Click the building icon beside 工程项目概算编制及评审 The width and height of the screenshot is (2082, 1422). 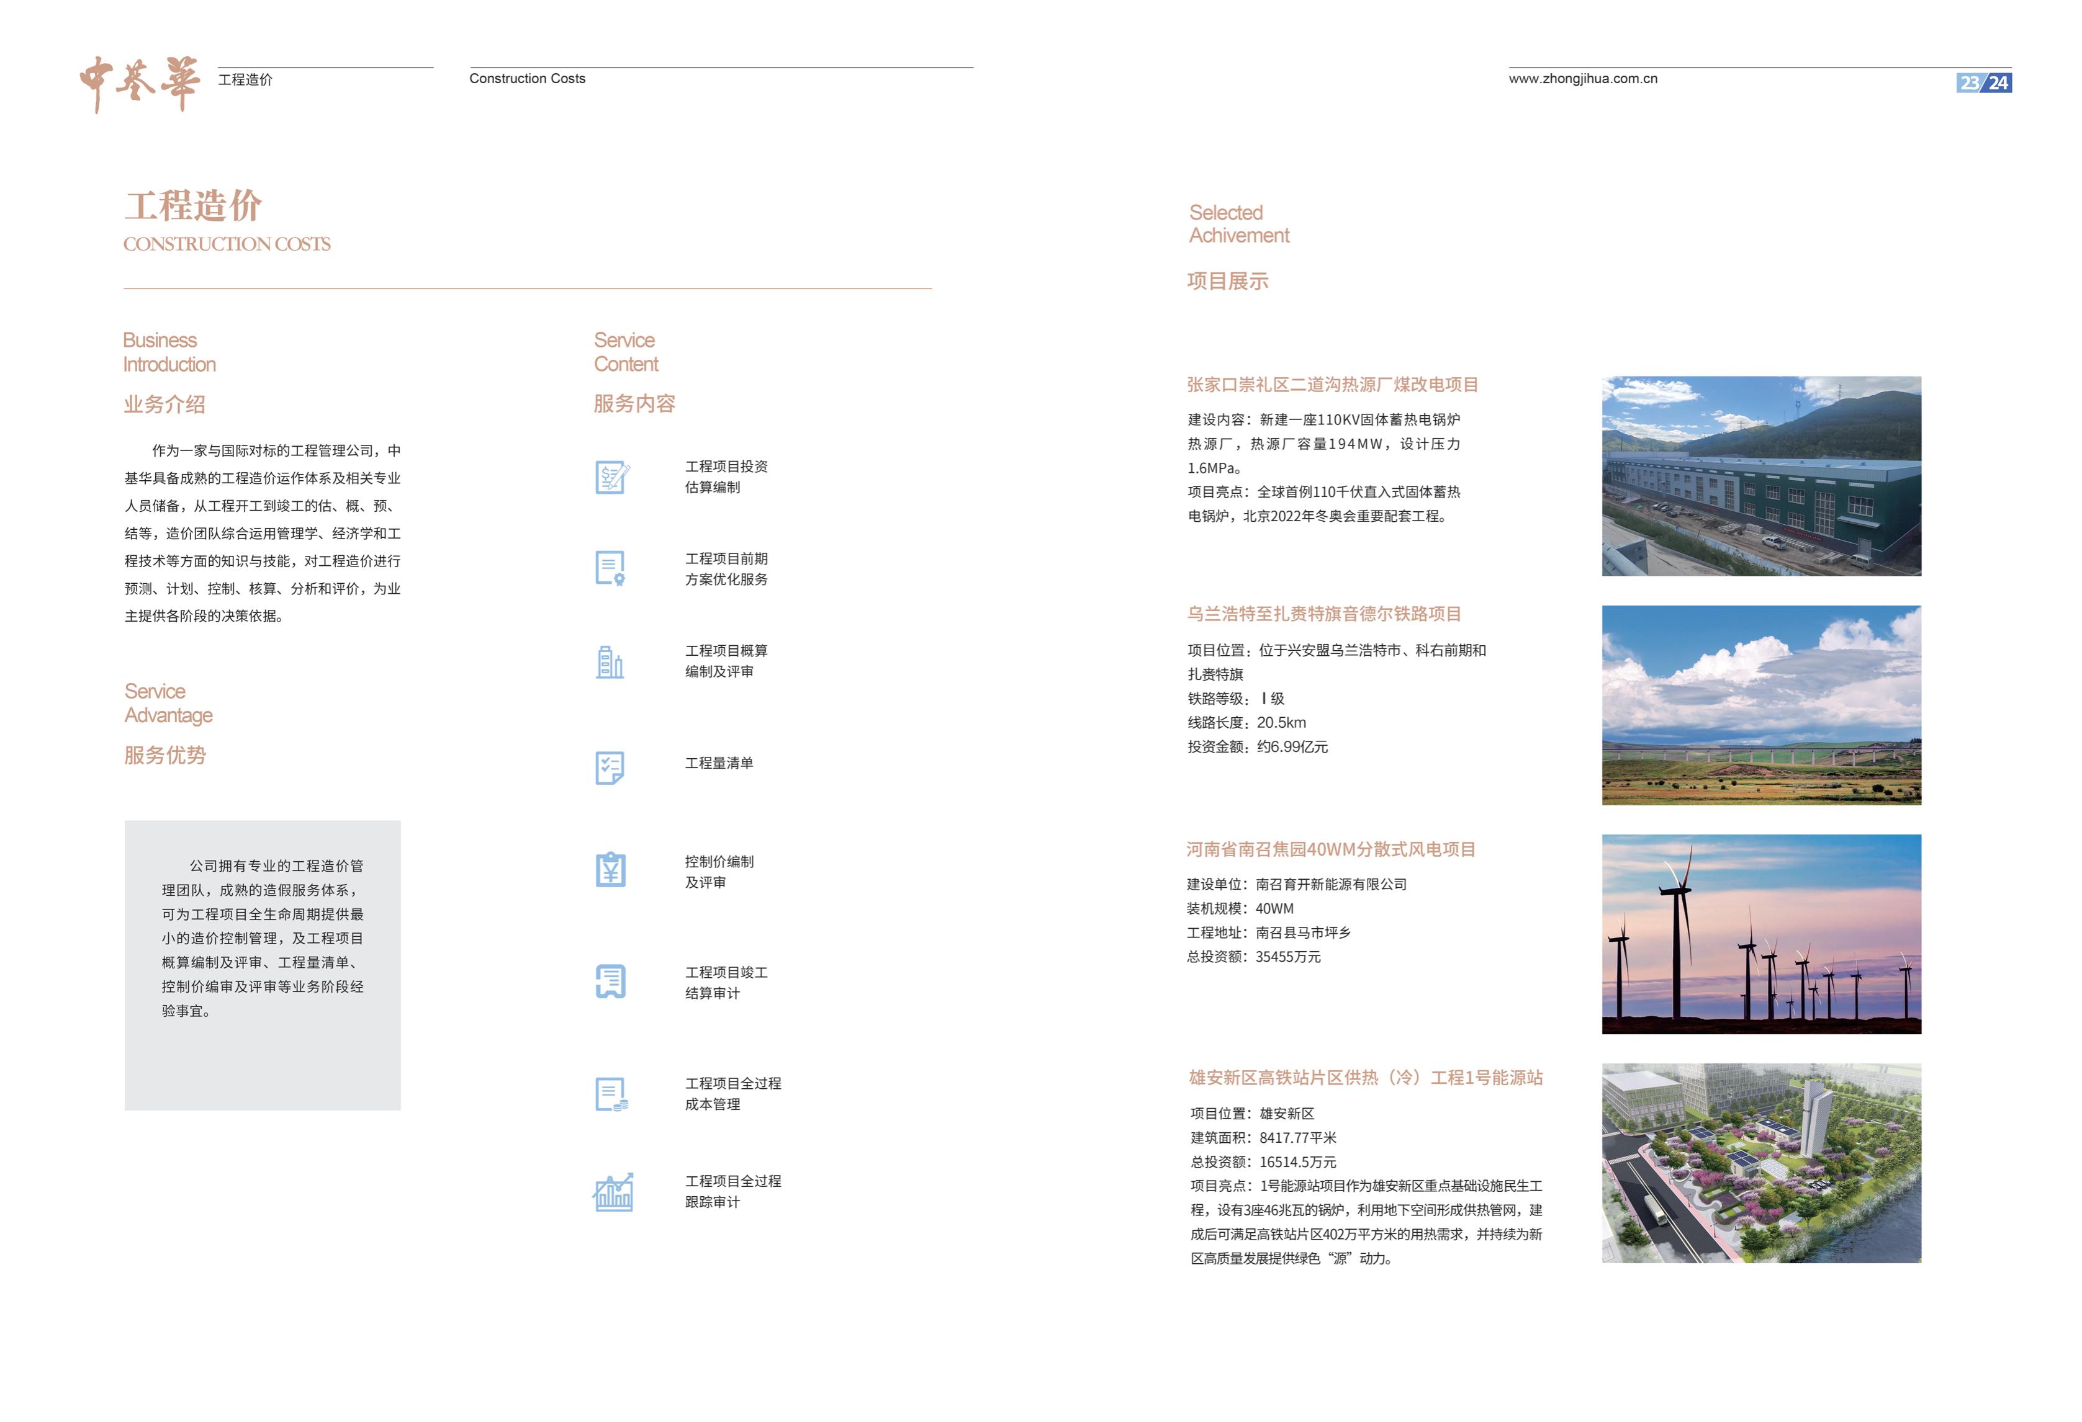tap(610, 662)
